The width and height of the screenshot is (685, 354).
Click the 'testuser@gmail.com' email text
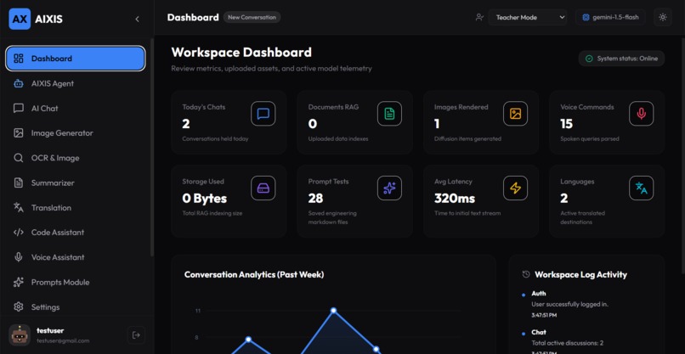coord(63,340)
